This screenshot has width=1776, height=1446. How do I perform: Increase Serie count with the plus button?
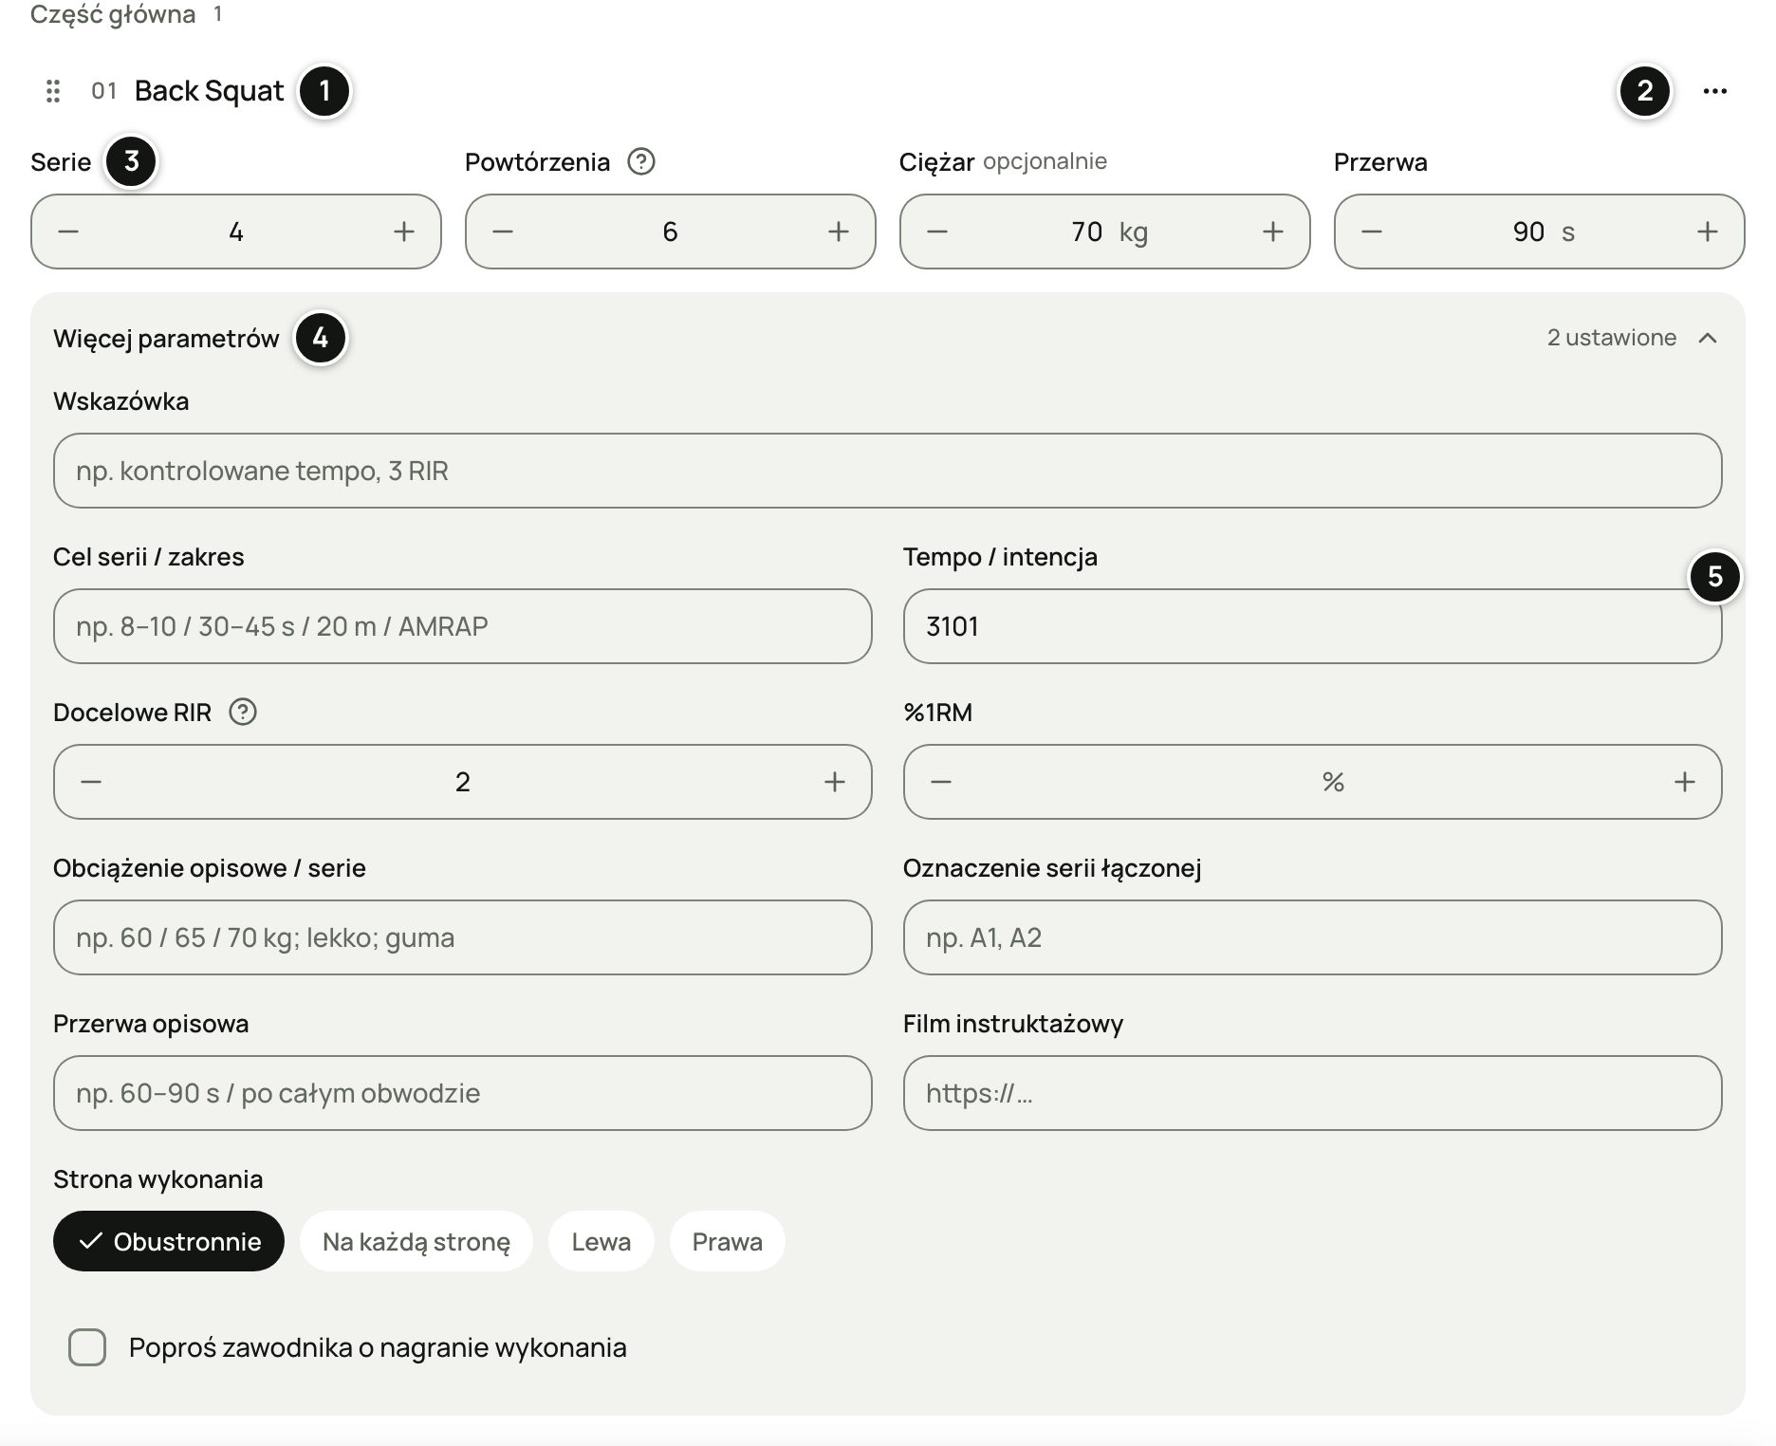404,232
